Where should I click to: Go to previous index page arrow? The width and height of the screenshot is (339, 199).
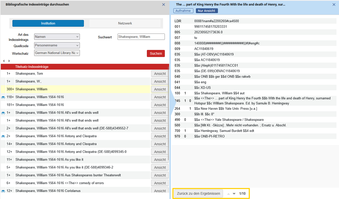click(x=4, y=61)
